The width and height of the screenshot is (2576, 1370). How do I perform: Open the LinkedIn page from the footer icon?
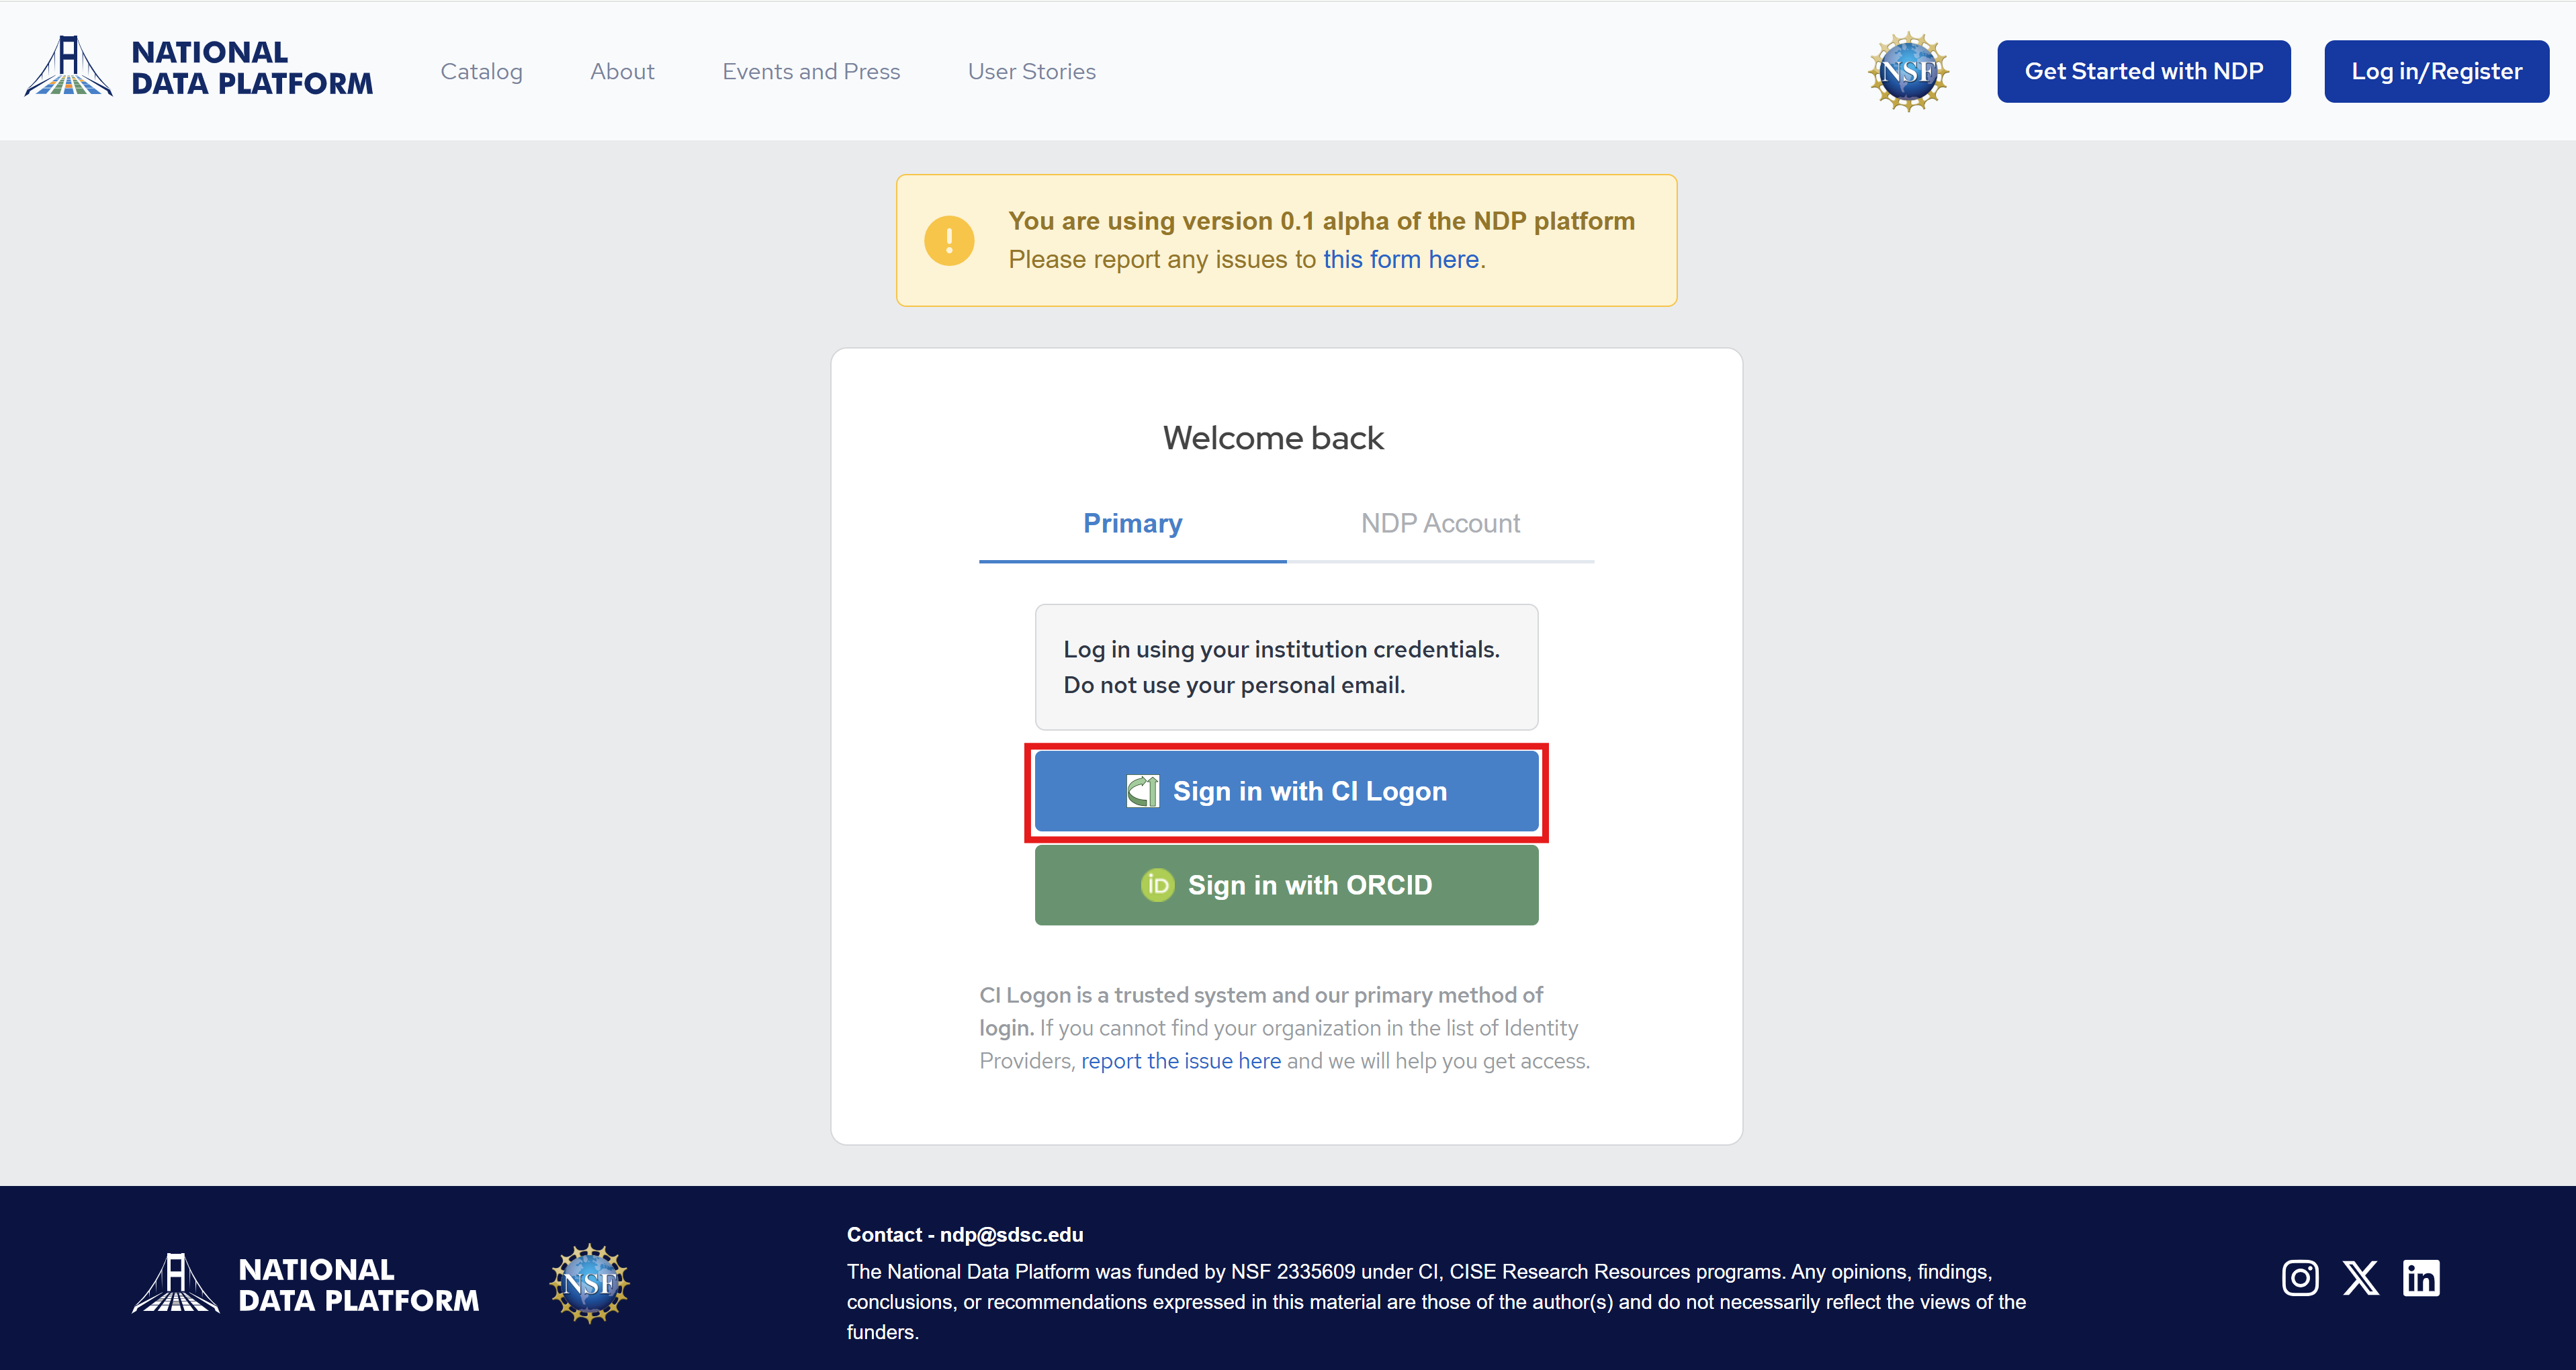2420,1277
